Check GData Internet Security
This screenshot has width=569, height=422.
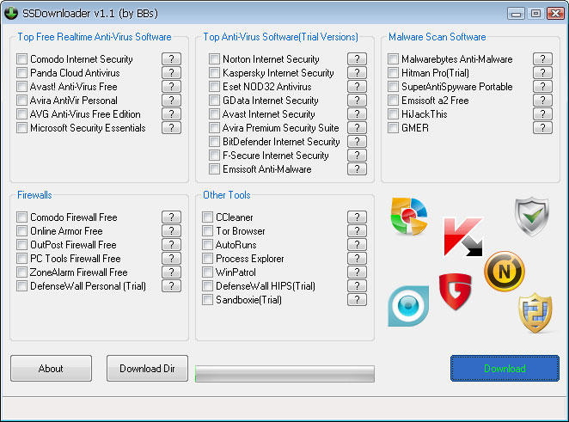click(215, 101)
